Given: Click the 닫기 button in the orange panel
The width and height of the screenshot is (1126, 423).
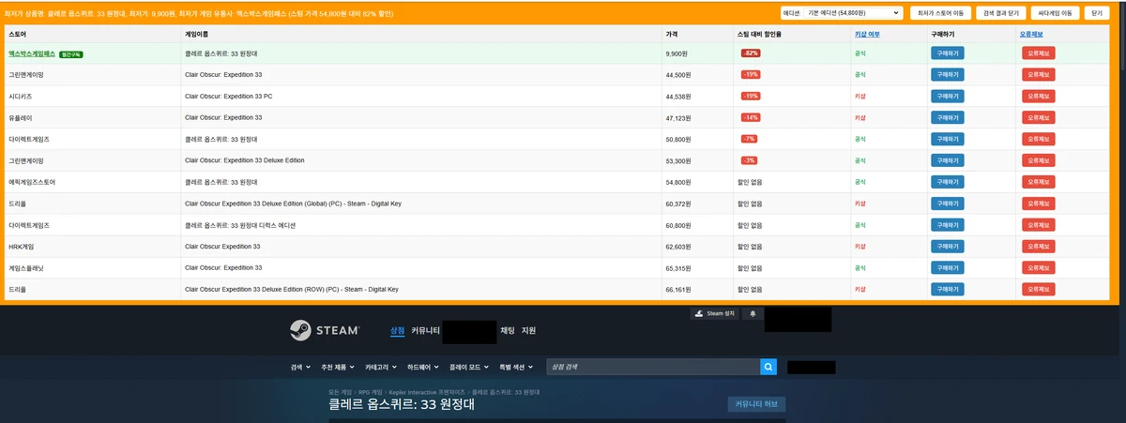Looking at the screenshot, I should click(x=1097, y=13).
